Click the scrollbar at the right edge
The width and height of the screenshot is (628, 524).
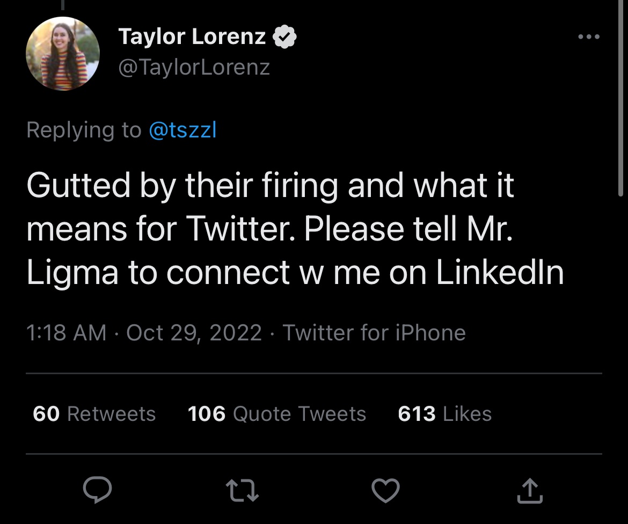(x=621, y=97)
